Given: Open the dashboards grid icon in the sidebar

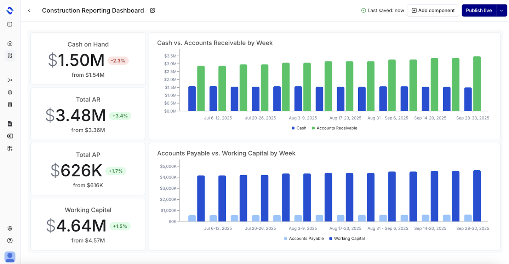Looking at the screenshot, I should click(10, 55).
